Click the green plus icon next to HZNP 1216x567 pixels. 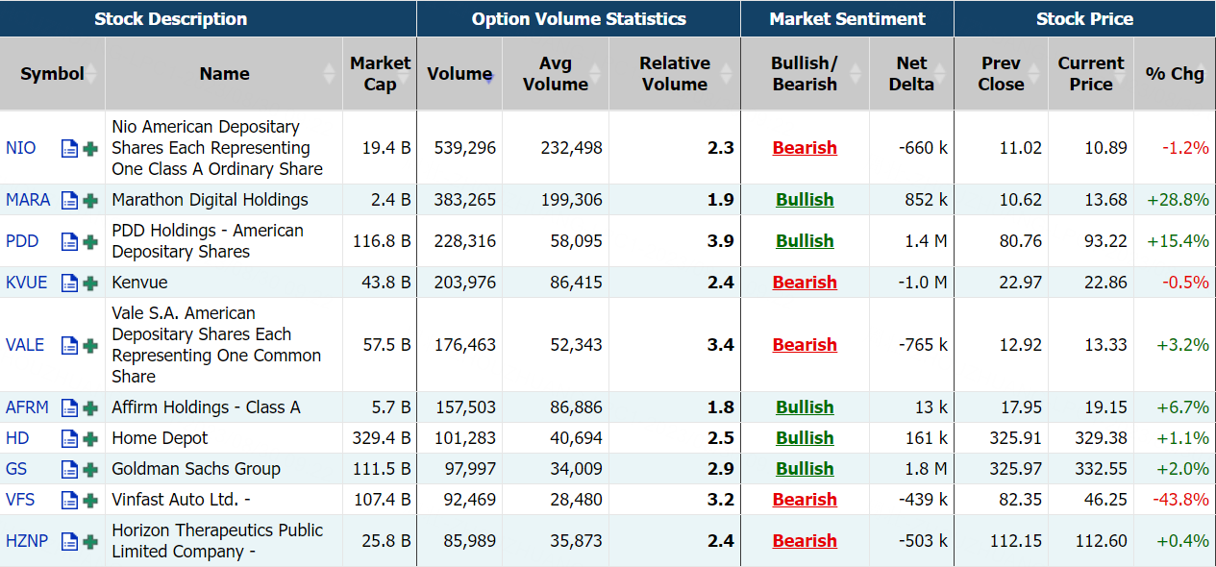[90, 541]
